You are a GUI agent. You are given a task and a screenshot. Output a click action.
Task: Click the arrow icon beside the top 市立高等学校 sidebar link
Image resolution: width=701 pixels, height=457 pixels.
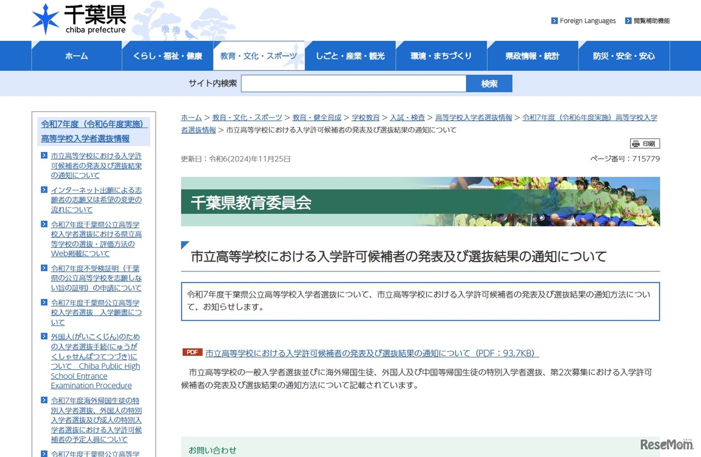[x=44, y=156]
